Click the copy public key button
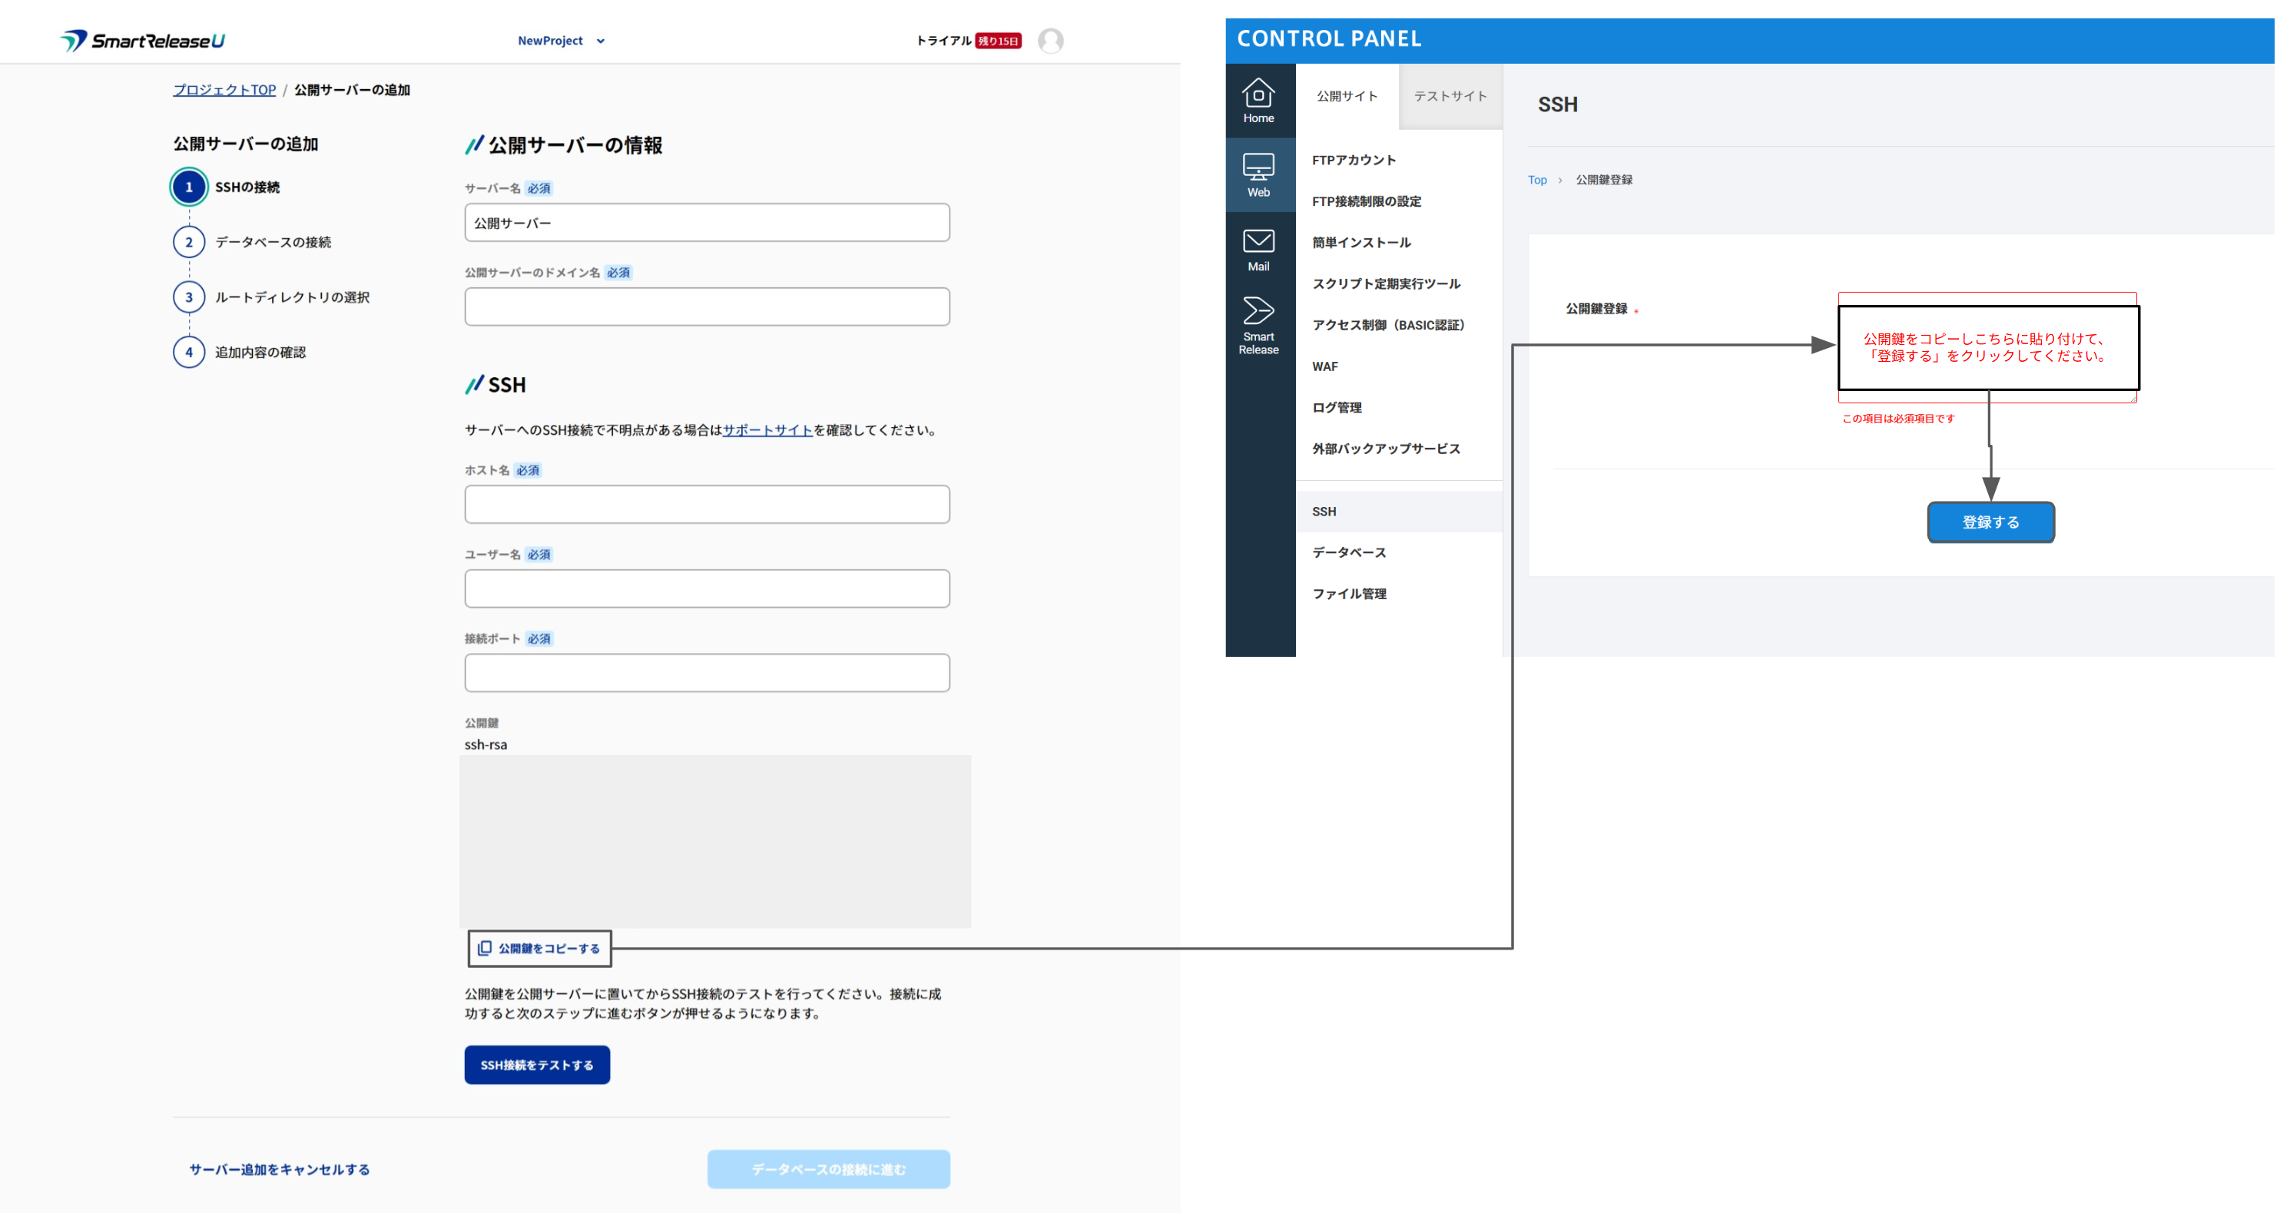 539,948
